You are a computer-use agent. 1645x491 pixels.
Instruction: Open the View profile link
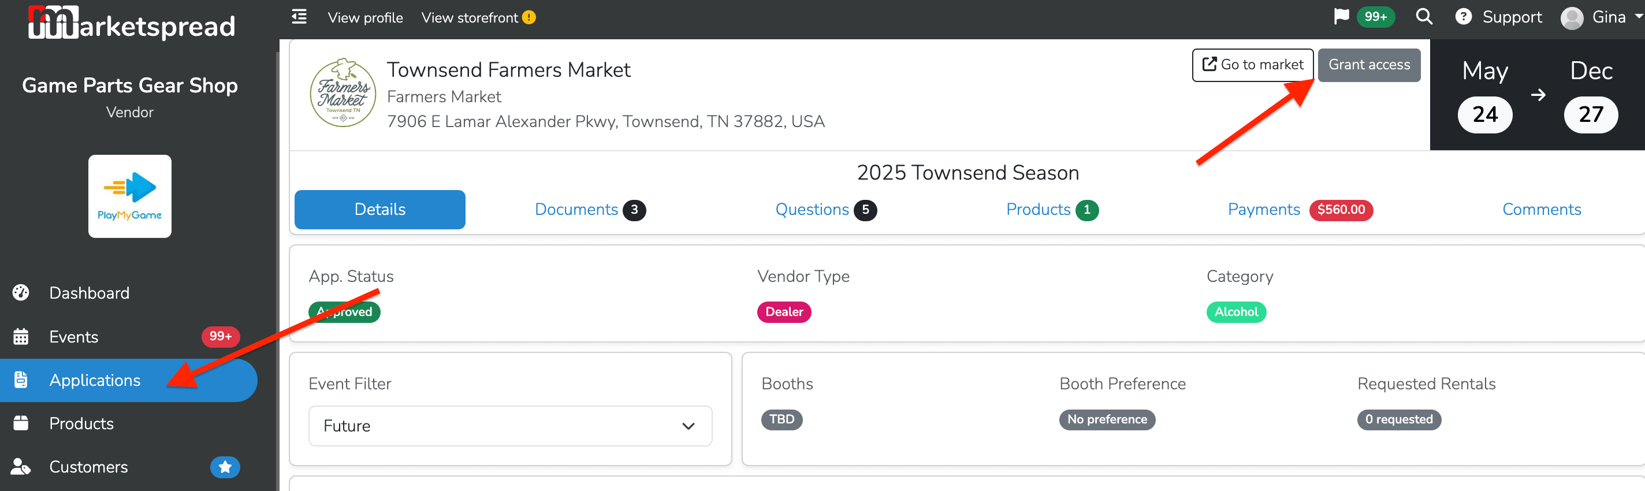(x=365, y=17)
